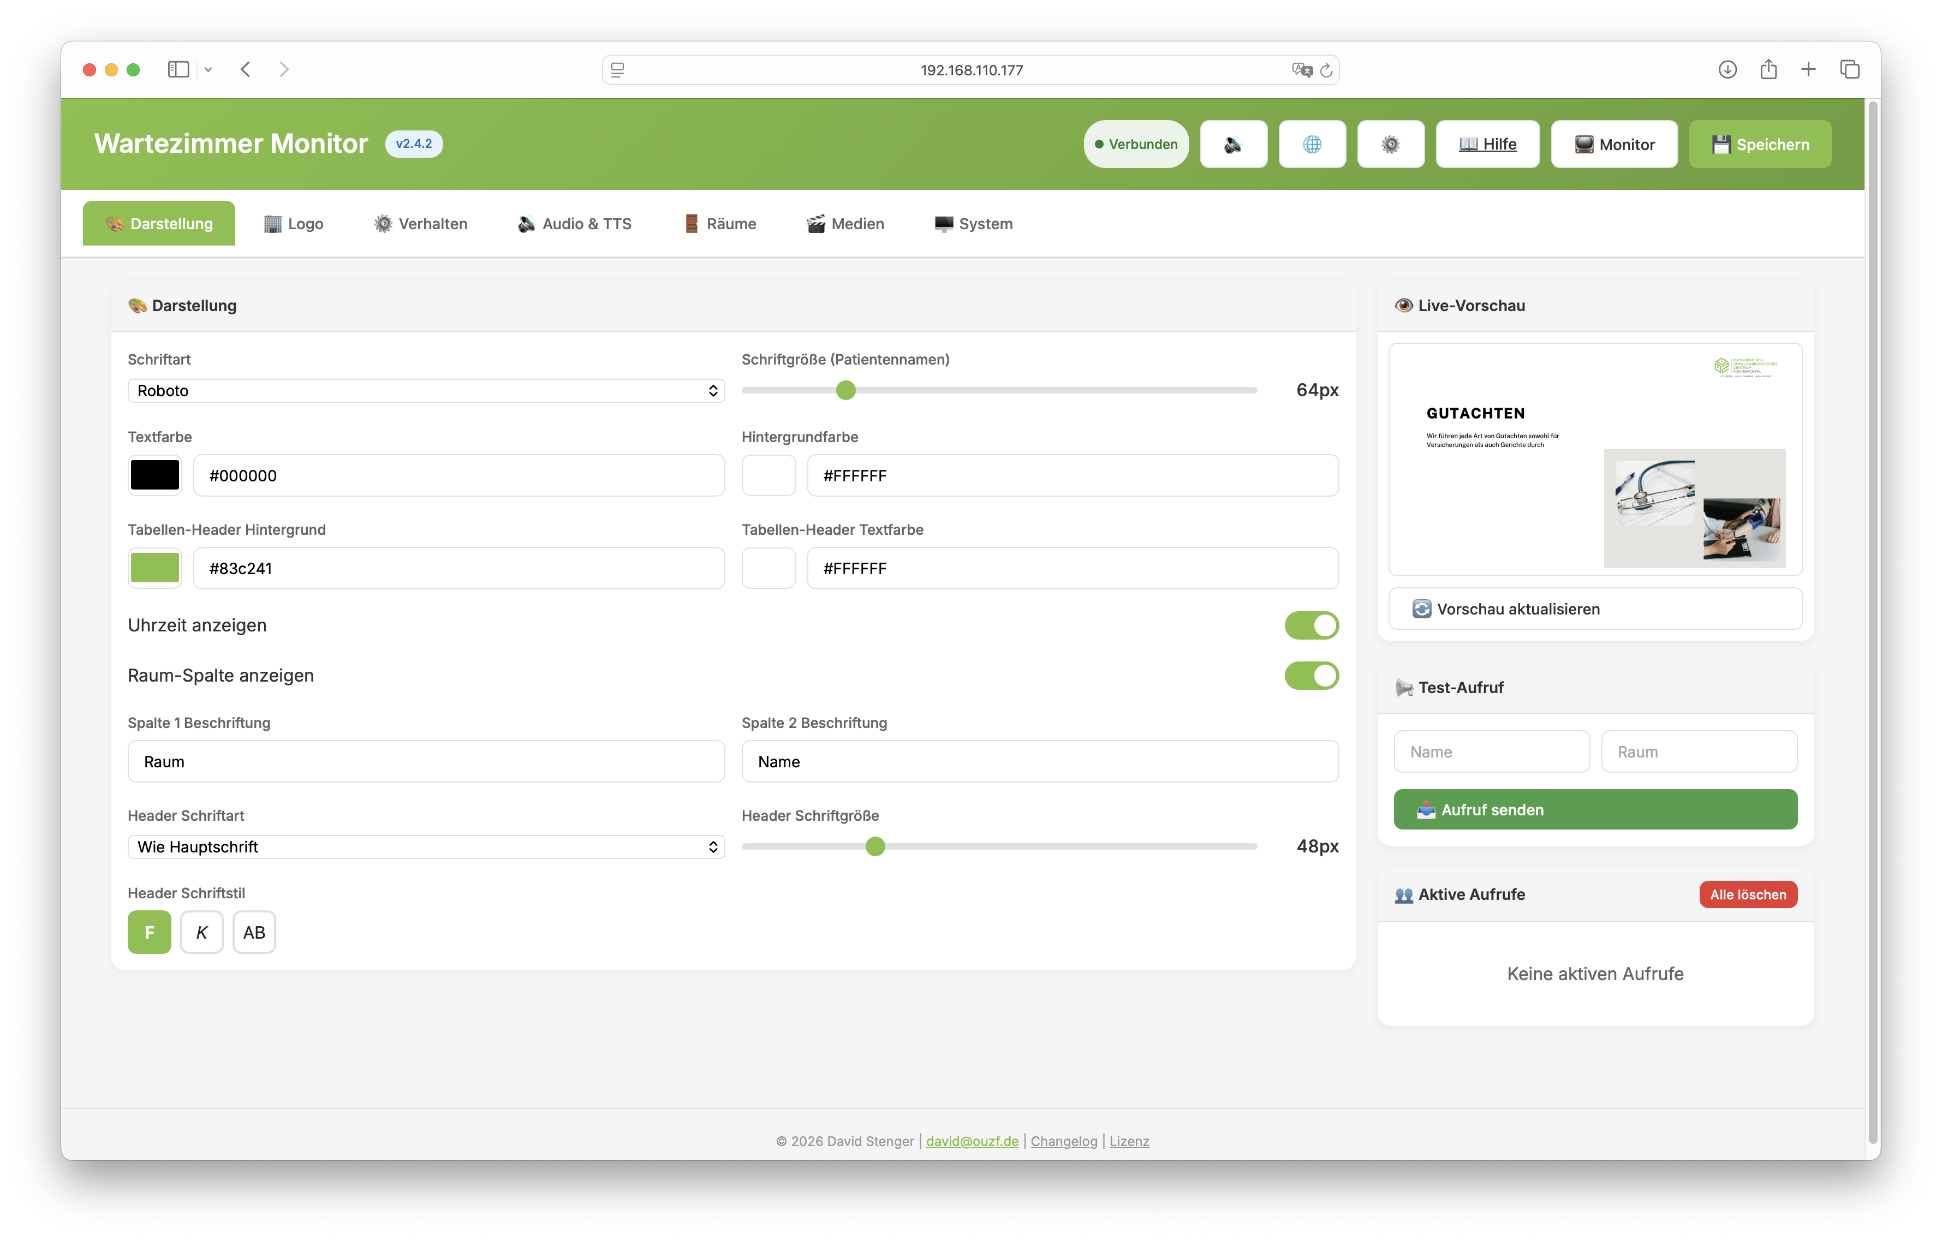Disable the Uhrzeit anzeigen toggle

pyautogui.click(x=1312, y=624)
